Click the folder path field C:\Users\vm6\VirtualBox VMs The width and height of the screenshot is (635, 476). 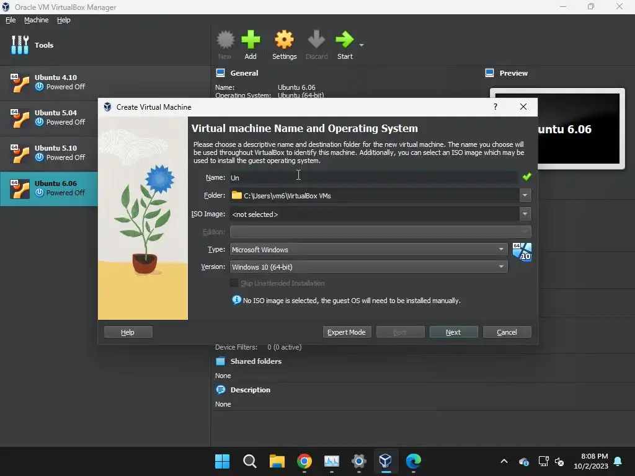(374, 195)
